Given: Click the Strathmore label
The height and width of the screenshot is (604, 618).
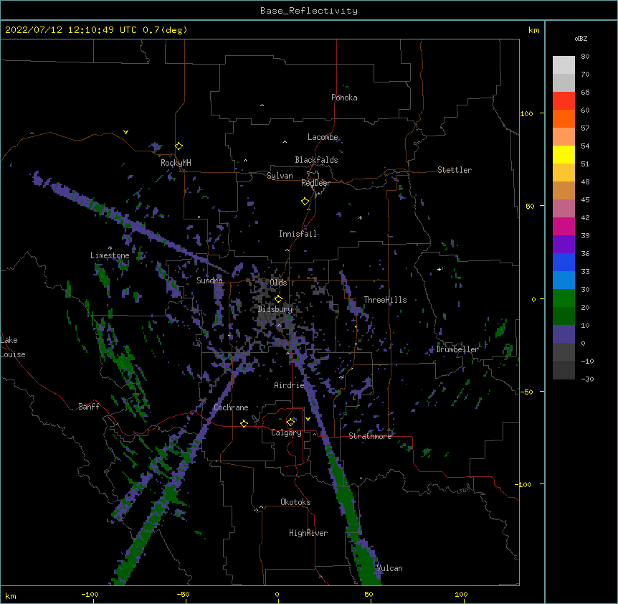Looking at the screenshot, I should (x=370, y=436).
